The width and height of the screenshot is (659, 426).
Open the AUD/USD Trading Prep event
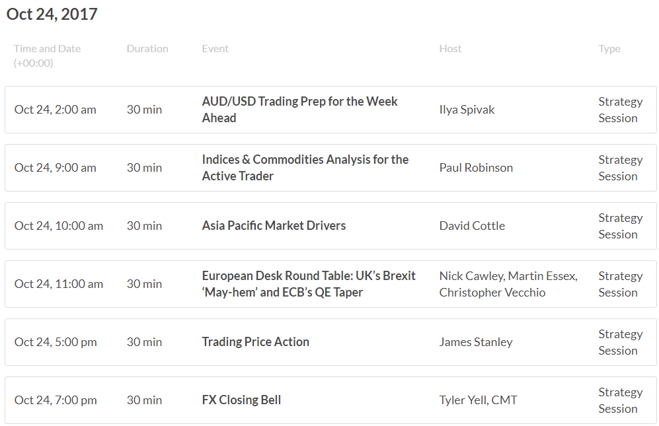(x=299, y=110)
